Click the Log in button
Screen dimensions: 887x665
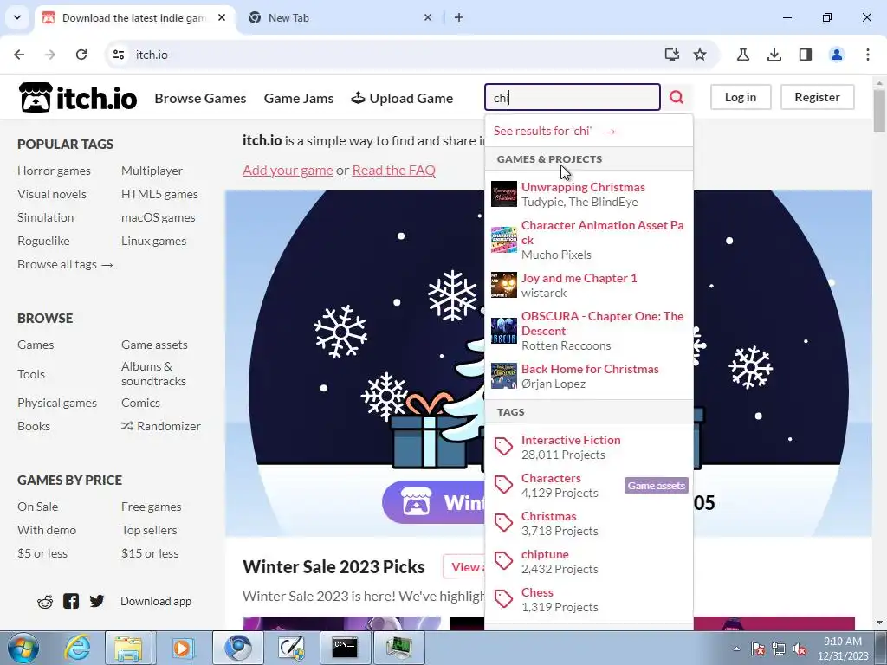click(741, 97)
